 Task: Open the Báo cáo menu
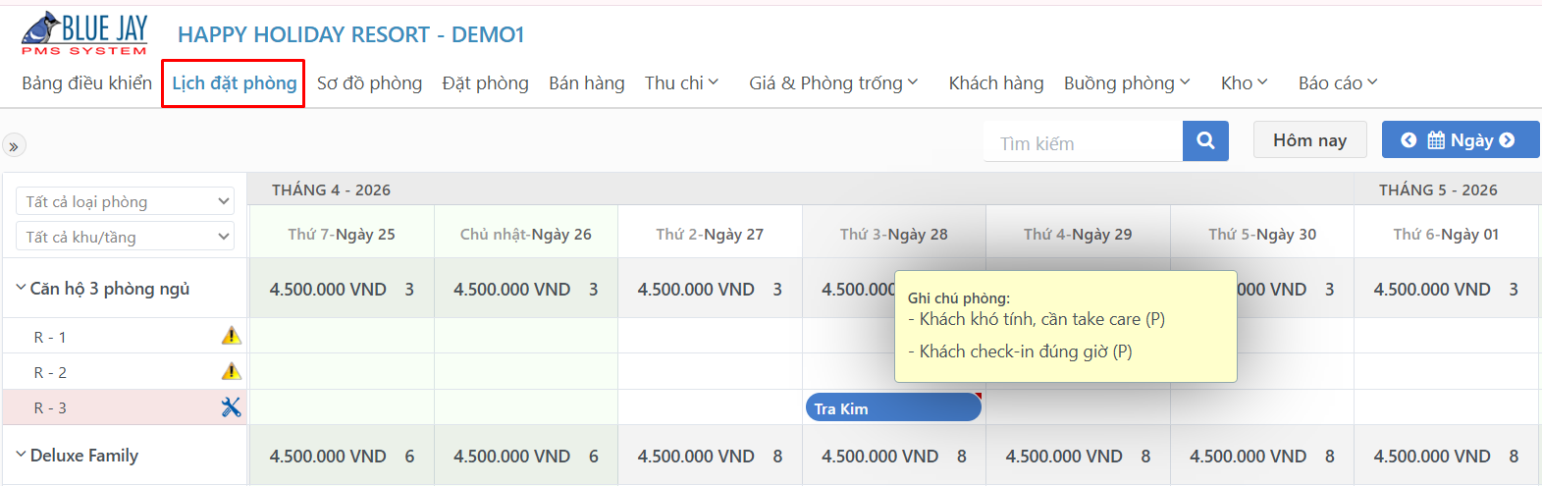click(x=1338, y=83)
